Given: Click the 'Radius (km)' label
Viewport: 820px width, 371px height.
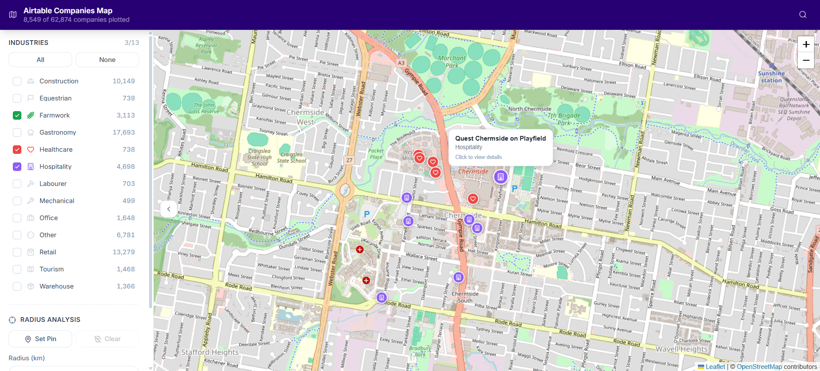Looking at the screenshot, I should (x=26, y=358).
